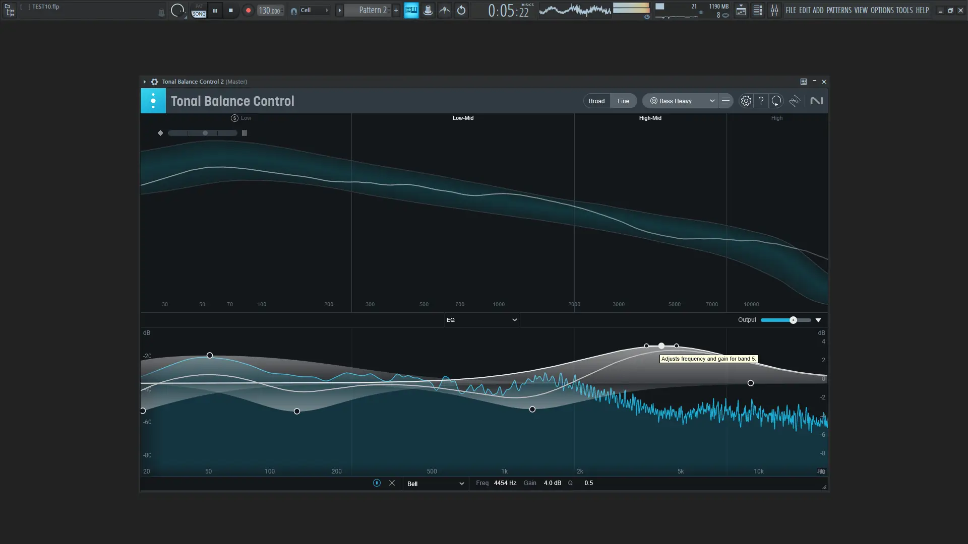968x544 pixels.
Task: Toggle EQ band power button
Action: click(377, 483)
